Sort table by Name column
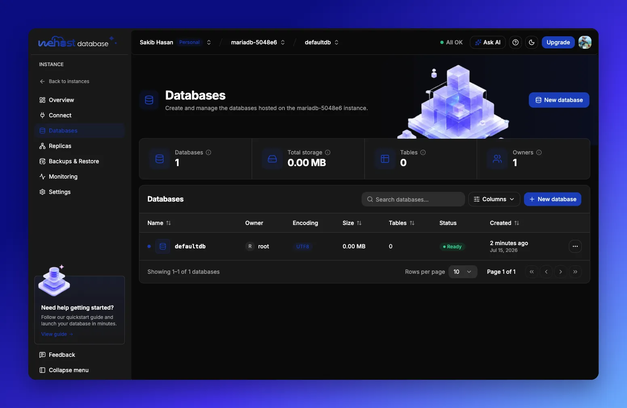The image size is (627, 408). coord(159,223)
